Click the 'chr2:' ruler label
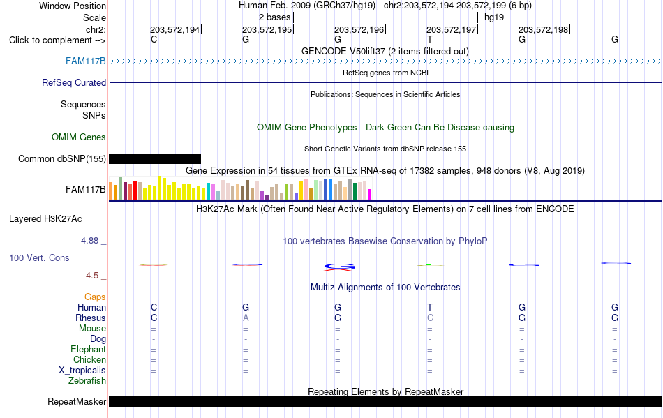Screen dimensions: 663x418 pyautogui.click(x=96, y=29)
